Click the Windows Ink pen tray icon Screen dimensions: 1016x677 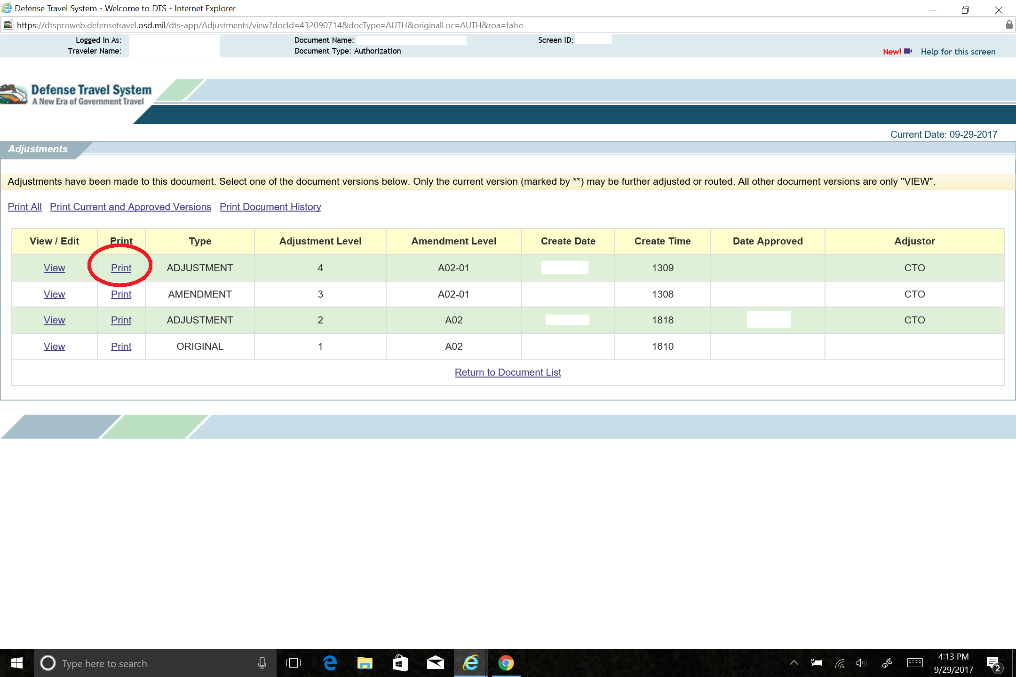coord(887,663)
